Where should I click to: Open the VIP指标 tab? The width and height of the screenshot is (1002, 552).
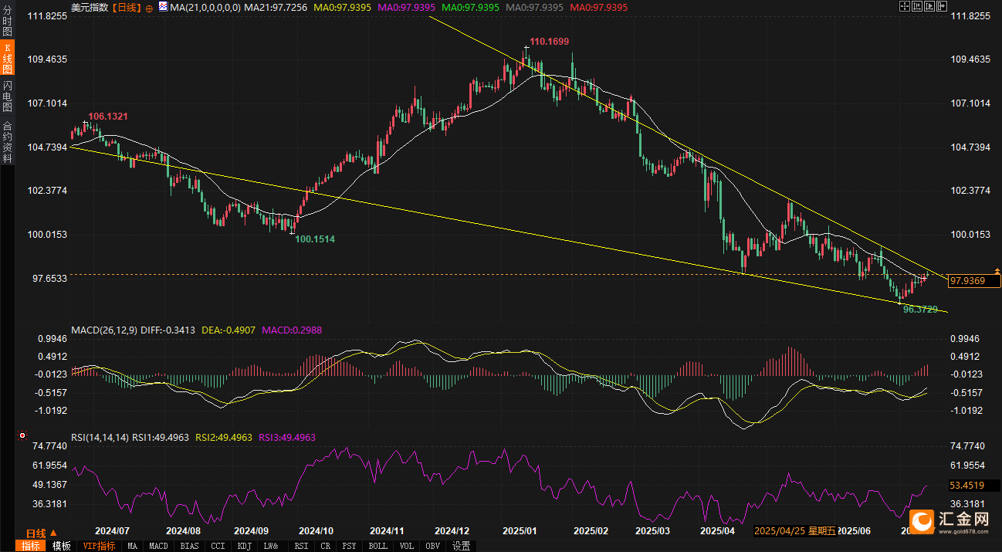pos(100,546)
